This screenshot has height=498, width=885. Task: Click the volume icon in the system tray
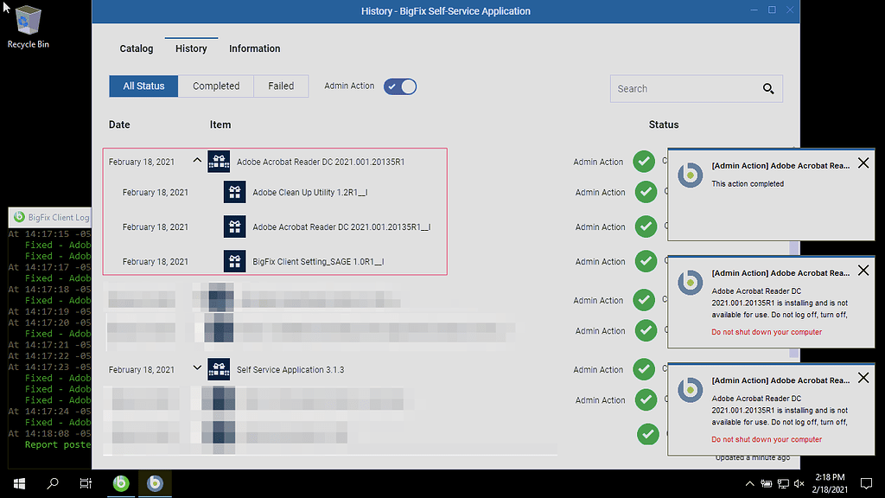coord(799,483)
